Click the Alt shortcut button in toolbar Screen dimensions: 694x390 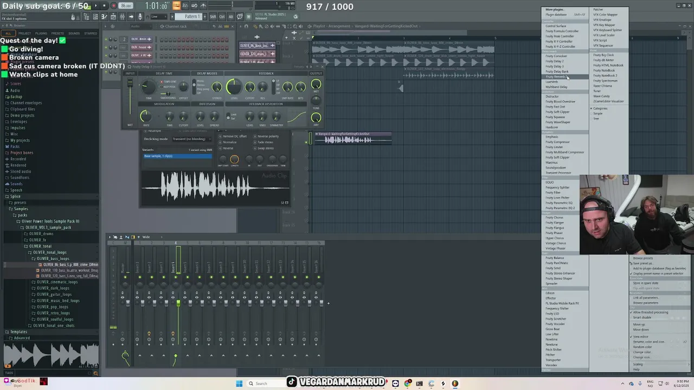tap(231, 17)
